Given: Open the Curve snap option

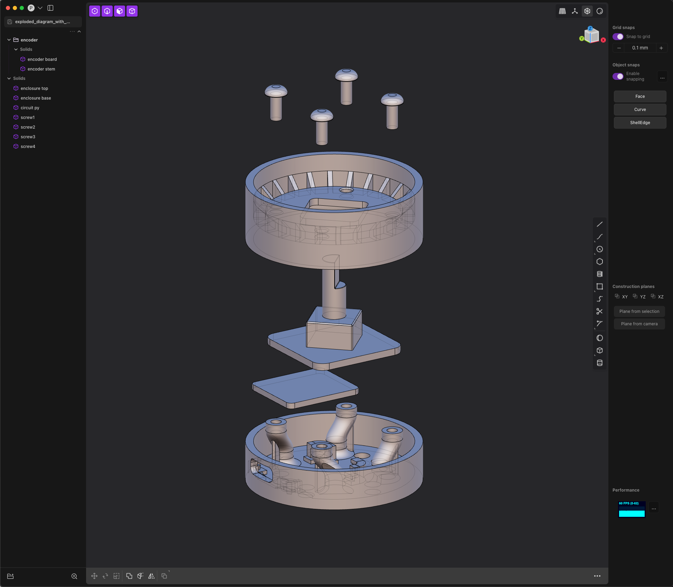Looking at the screenshot, I should (640, 109).
